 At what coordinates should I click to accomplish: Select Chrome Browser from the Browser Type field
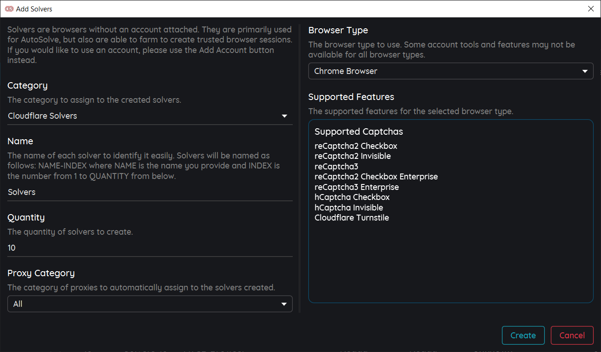pos(451,71)
